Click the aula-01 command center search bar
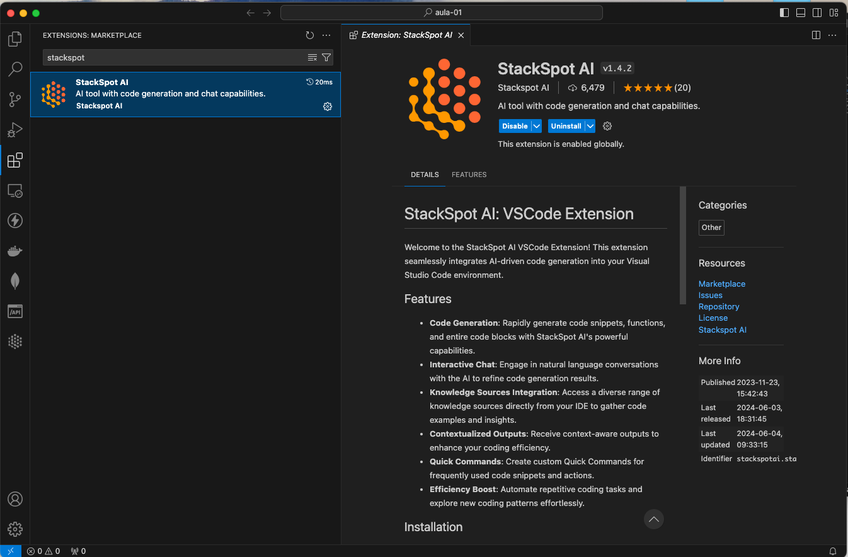Viewport: 848px width, 557px height. coord(442,13)
